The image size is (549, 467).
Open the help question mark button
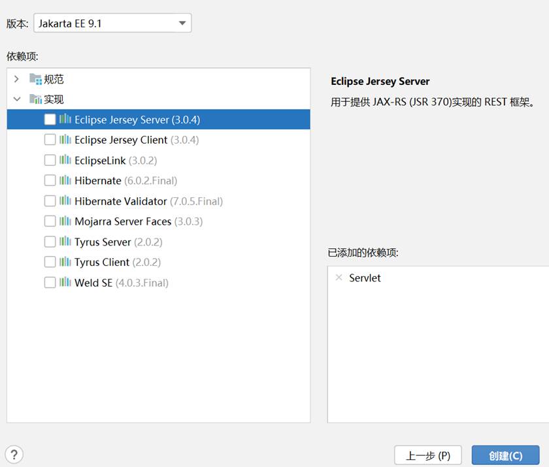coord(14,455)
